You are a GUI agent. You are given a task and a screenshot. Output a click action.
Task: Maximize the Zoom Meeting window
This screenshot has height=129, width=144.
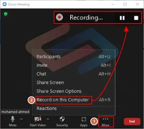coord(125,4)
